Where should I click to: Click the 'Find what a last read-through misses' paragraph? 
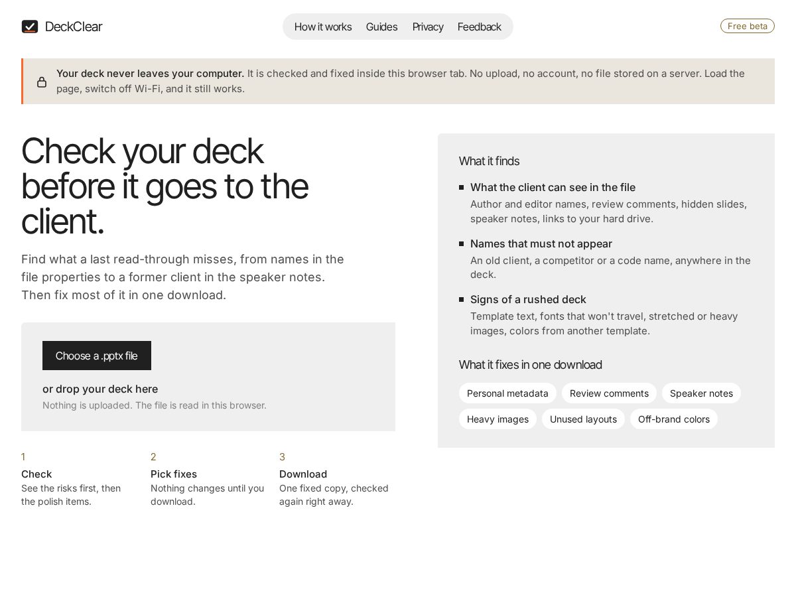(182, 277)
